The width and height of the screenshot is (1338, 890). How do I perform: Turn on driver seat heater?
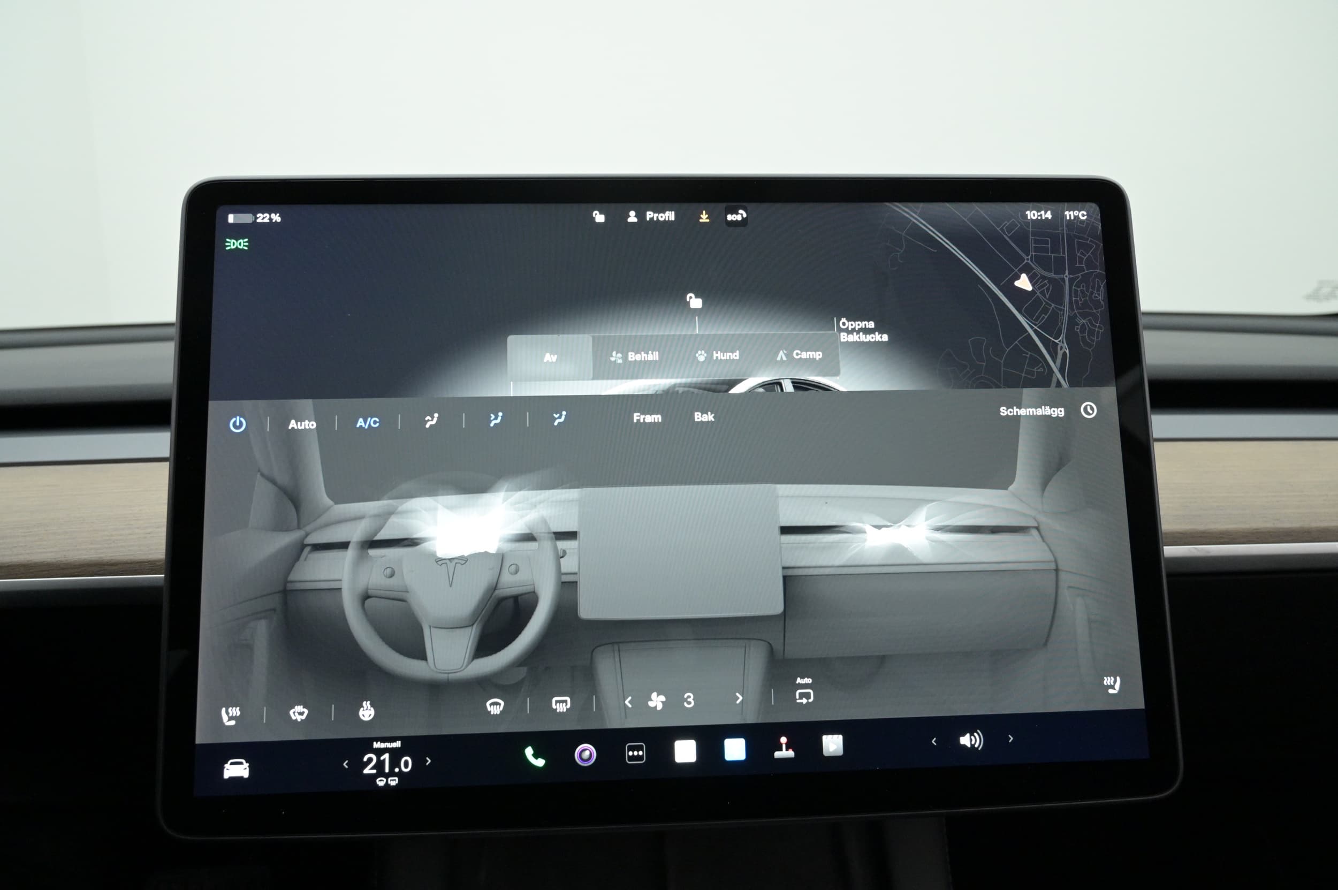click(x=231, y=715)
